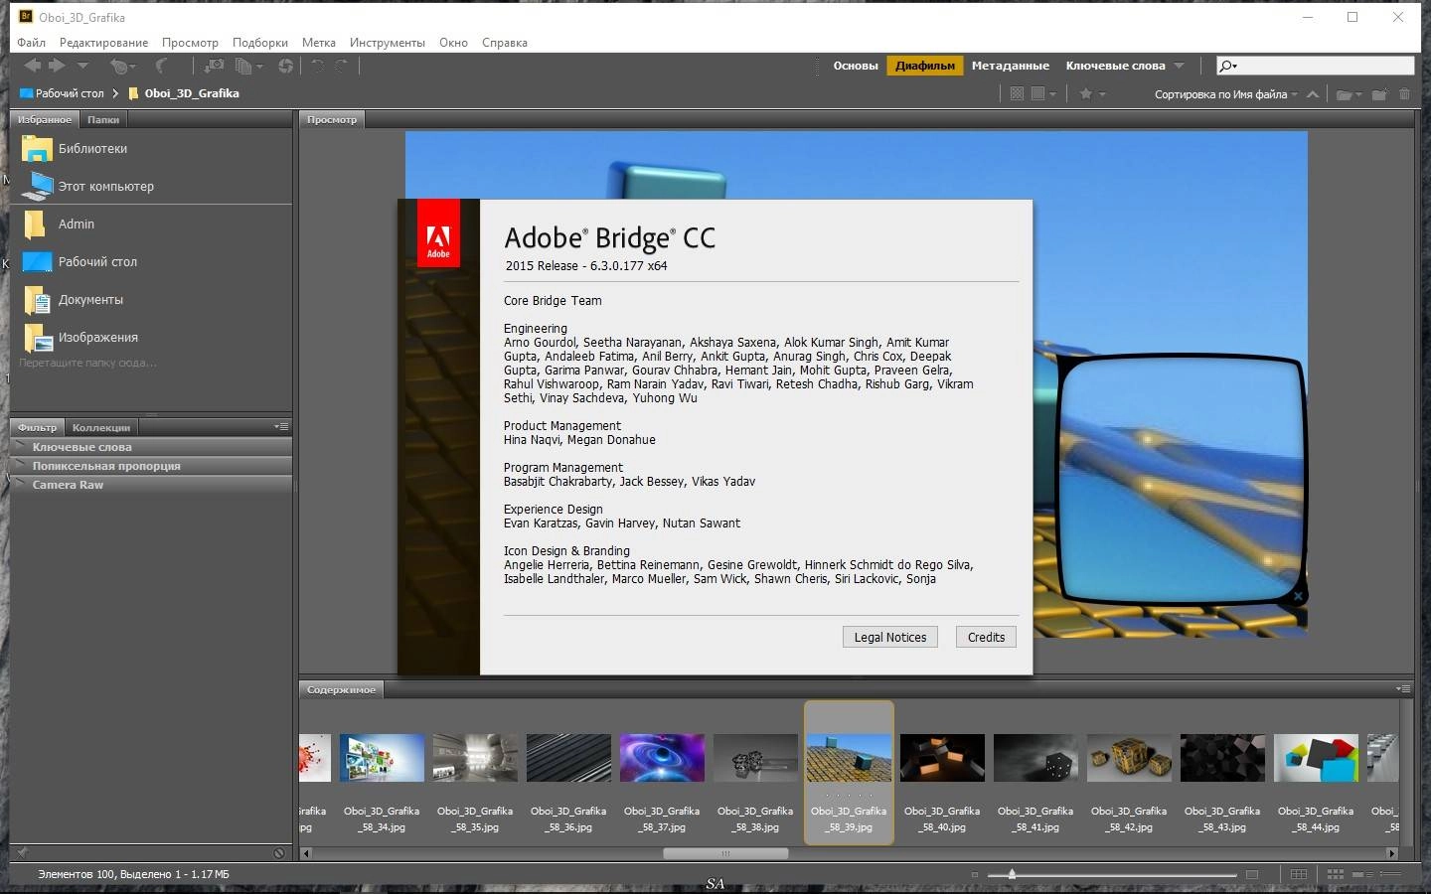The height and width of the screenshot is (894, 1431).
Task: Close the loupe with its X
Action: 1298,596
